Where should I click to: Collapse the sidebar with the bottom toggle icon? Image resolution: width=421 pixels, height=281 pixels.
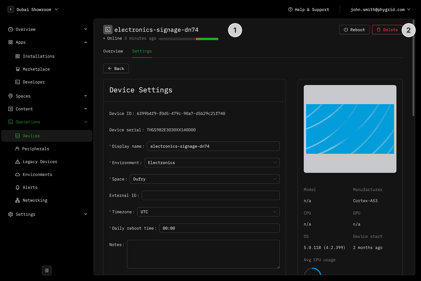[47, 270]
